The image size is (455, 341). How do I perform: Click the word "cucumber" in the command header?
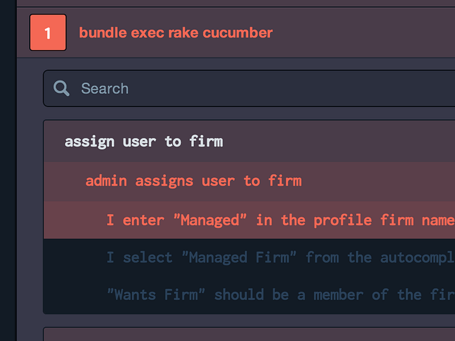point(238,33)
